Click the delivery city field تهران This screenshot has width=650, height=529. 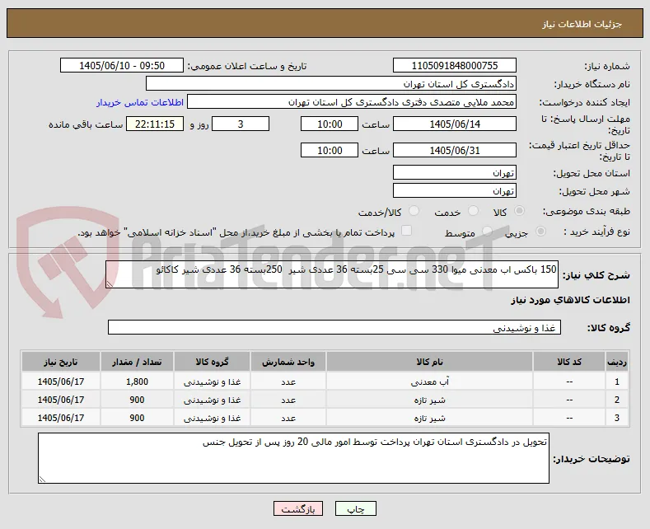pos(454,190)
